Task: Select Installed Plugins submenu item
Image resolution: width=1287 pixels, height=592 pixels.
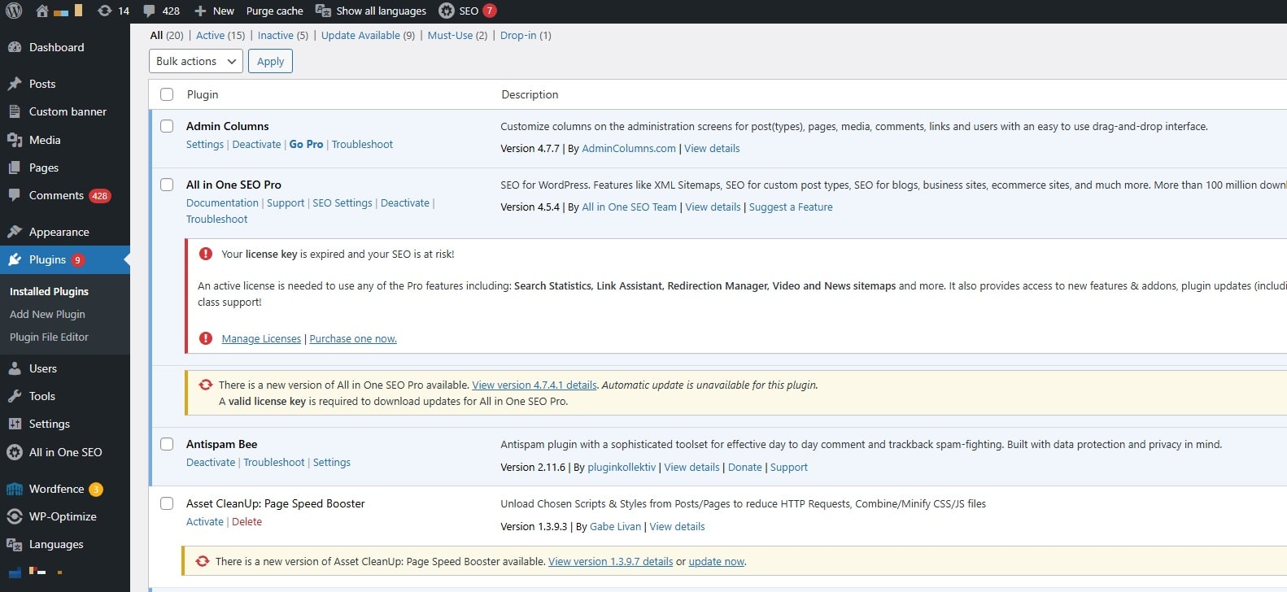Action: click(49, 291)
